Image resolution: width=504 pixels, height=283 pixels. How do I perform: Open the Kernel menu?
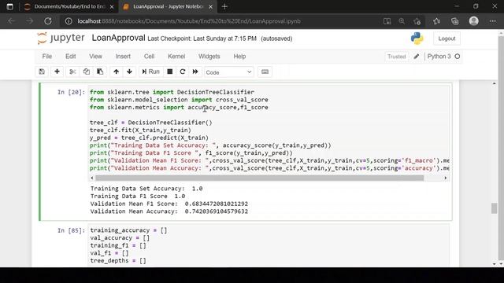[176, 57]
